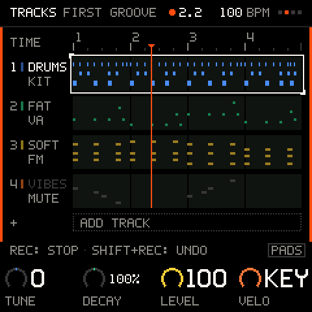Click the orange VELO knob
Image resolution: width=312 pixels, height=312 pixels.
(250, 278)
